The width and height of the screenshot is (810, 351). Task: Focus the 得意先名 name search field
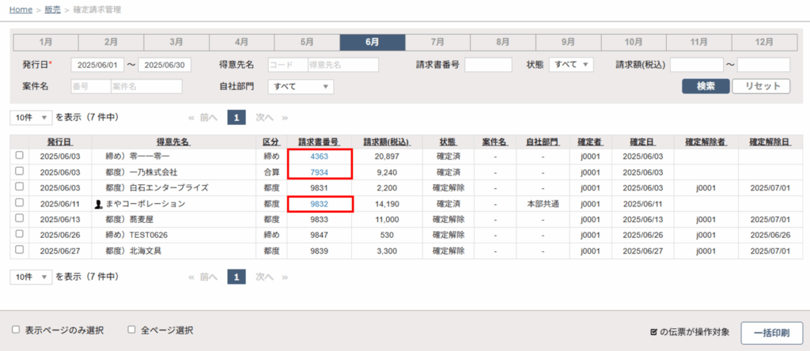[x=343, y=65]
